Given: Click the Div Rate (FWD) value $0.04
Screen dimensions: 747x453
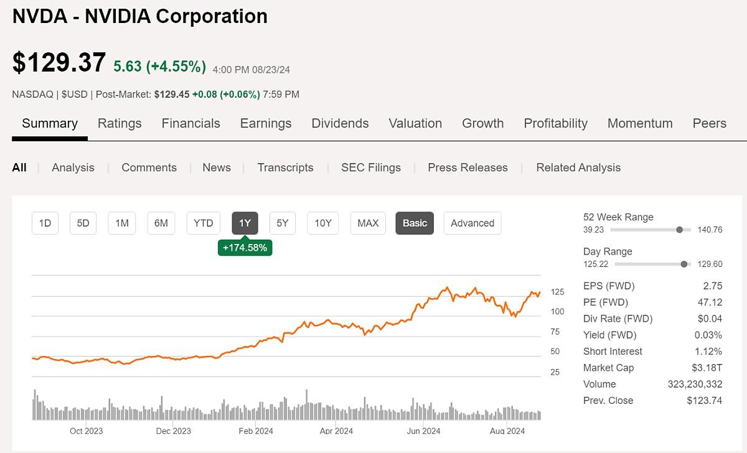Looking at the screenshot, I should click(x=710, y=319).
